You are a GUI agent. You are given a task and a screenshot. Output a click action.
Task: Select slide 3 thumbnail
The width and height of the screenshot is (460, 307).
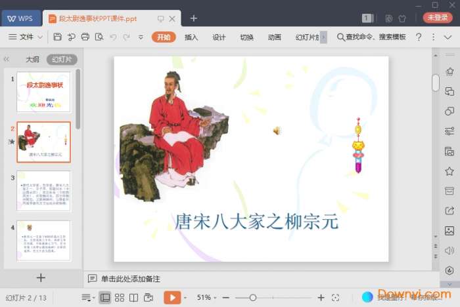[x=44, y=191]
